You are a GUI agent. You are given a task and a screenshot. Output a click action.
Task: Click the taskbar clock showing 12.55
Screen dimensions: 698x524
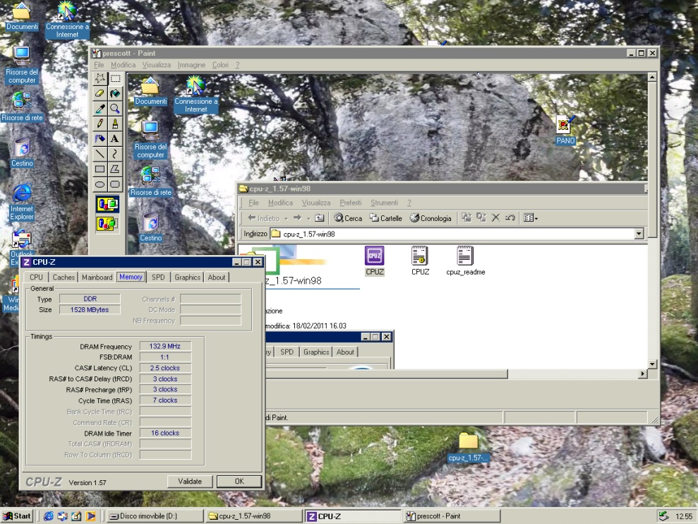click(683, 516)
